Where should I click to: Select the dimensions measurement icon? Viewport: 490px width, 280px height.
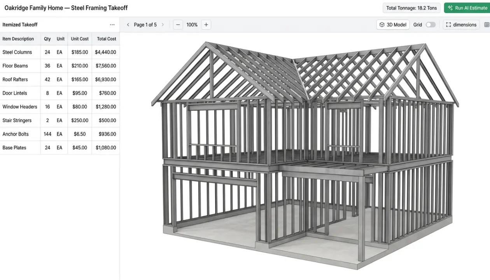coord(448,24)
